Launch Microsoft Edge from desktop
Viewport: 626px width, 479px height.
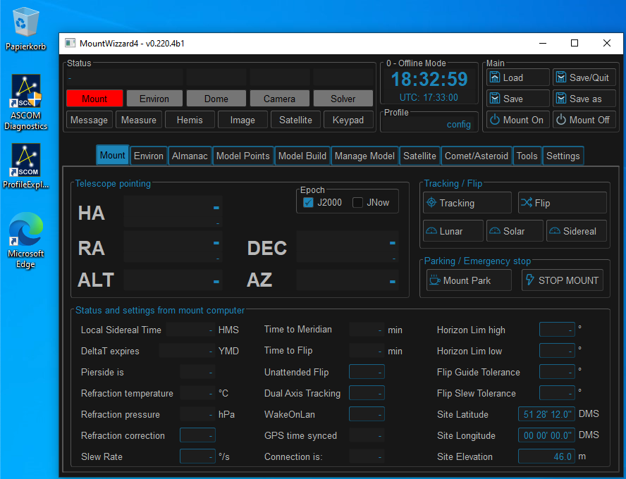25,240
